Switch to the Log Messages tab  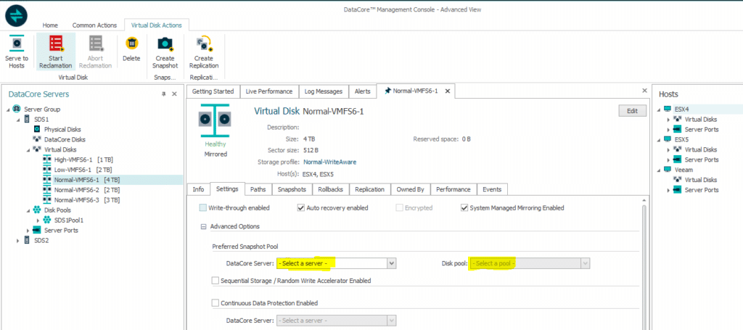tap(324, 91)
